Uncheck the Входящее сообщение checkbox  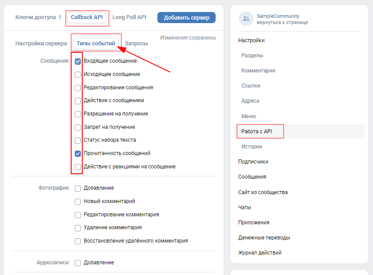click(78, 61)
